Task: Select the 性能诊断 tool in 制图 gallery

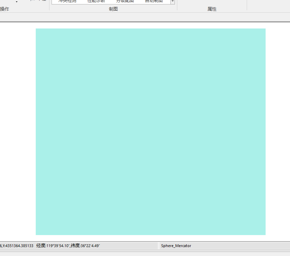Action: click(96, 1)
